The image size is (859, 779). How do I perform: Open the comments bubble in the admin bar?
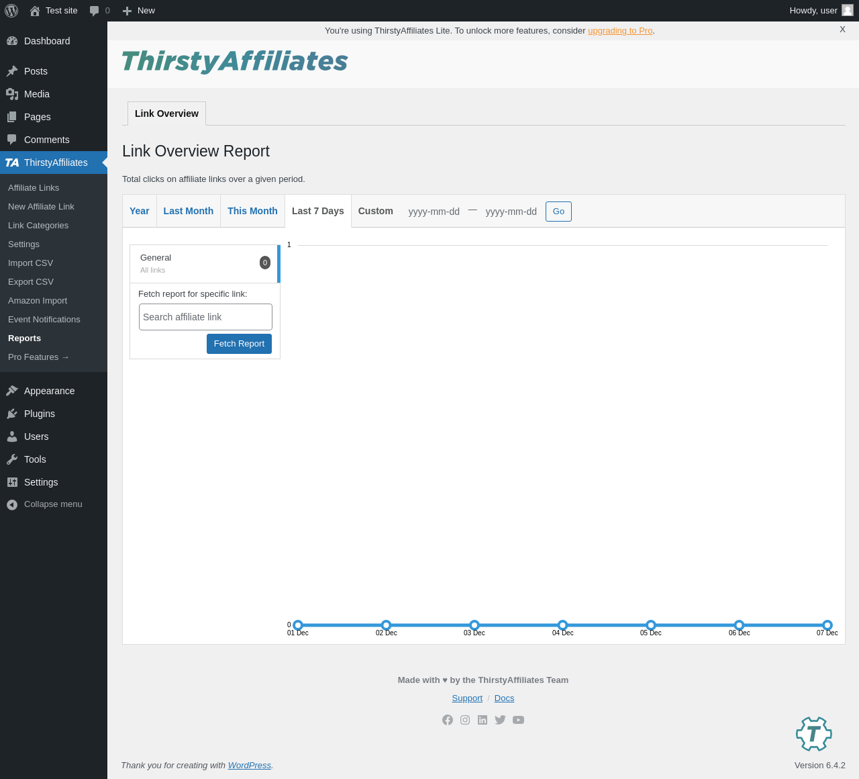coord(95,11)
